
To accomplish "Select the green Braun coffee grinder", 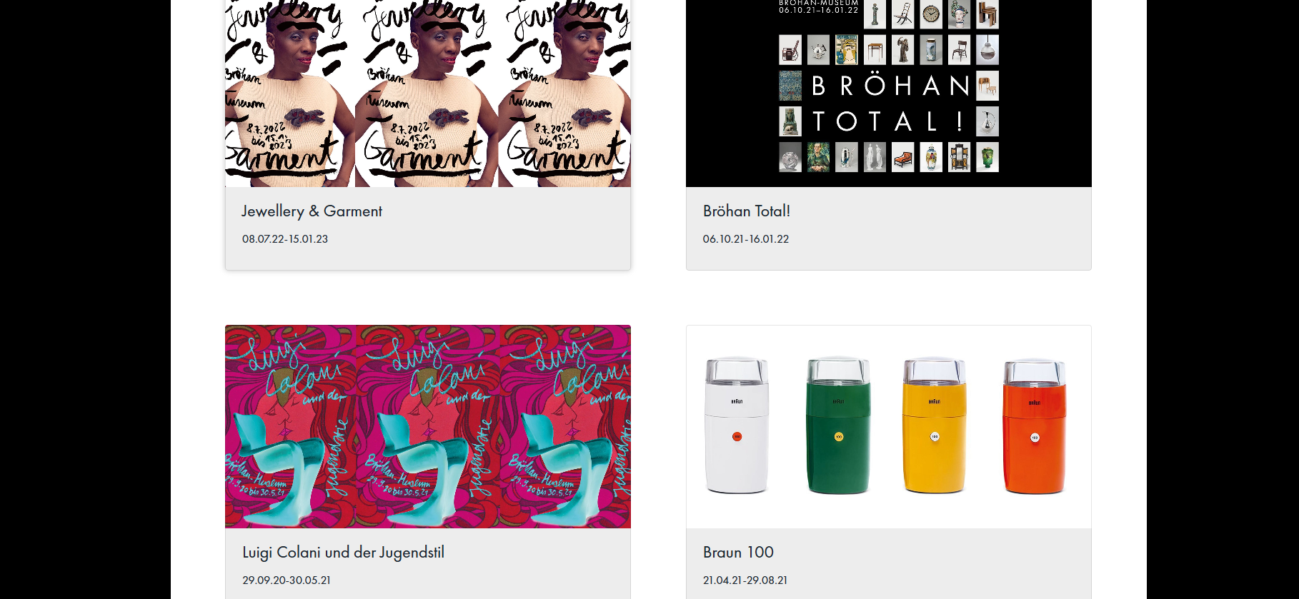I will [838, 426].
